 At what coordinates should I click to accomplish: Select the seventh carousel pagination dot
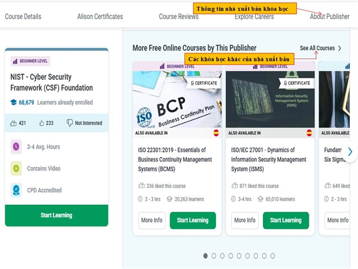click(x=256, y=256)
